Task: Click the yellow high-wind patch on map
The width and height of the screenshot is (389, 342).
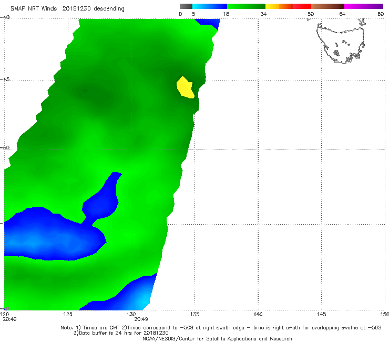Action: tap(186, 88)
